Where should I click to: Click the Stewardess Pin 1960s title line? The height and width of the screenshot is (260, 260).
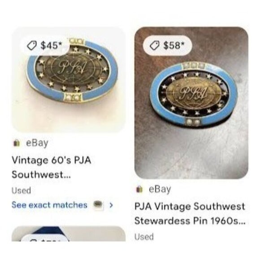190,221
